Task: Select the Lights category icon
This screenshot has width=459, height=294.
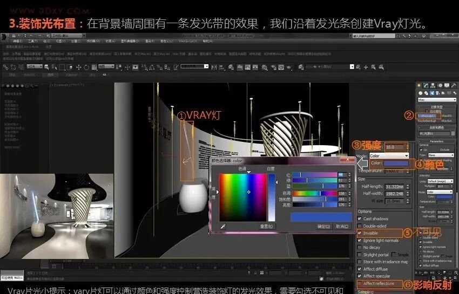Action: click(432, 93)
